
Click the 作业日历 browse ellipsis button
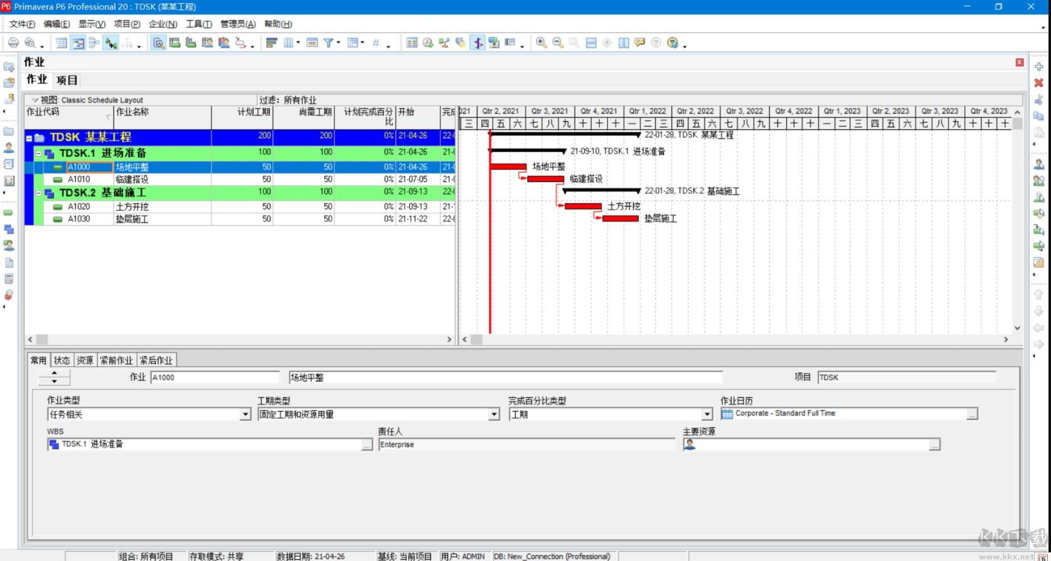pos(972,414)
